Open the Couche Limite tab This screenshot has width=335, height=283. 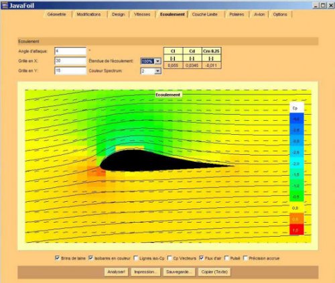[204, 14]
